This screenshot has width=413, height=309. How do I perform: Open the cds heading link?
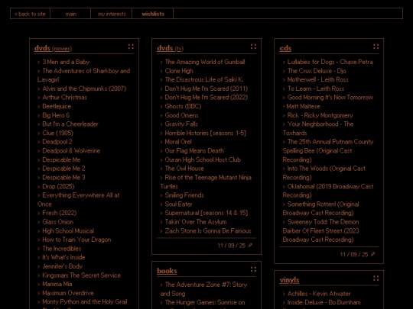click(285, 48)
